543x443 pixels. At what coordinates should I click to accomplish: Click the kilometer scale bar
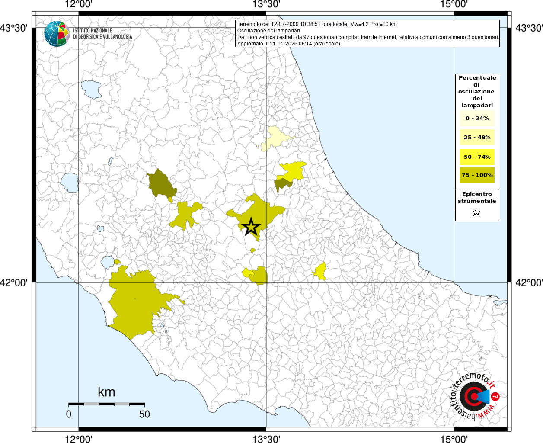pyautogui.click(x=106, y=404)
